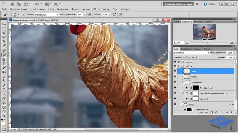Click Navigator zoom slider handle
238x133 pixels.
coord(208,43)
